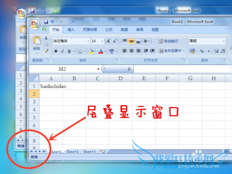This screenshot has height=174, width=232.
Task: Click 合并后居中 merge and center button
Action: pos(170,51)
